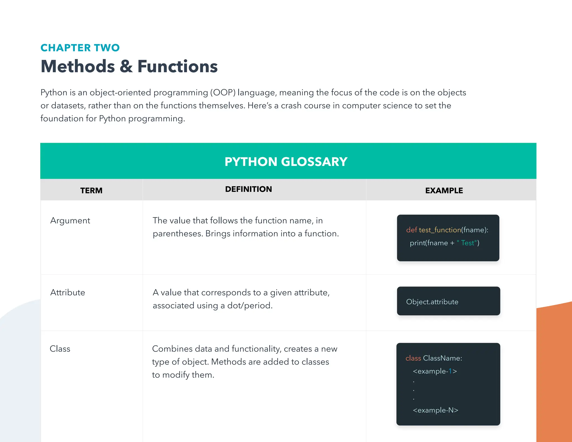
Task: Click the Argument definition text
Action: [x=246, y=227]
